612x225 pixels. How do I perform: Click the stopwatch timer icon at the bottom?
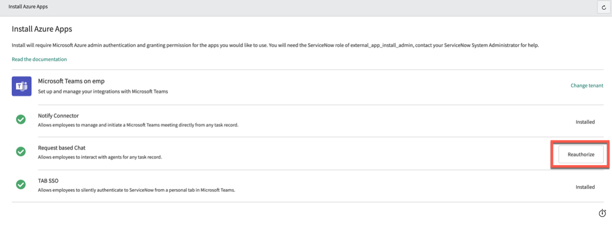602,213
